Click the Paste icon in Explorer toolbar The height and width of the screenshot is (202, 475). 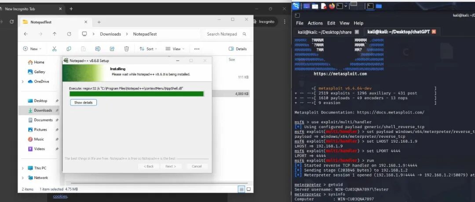83,49
